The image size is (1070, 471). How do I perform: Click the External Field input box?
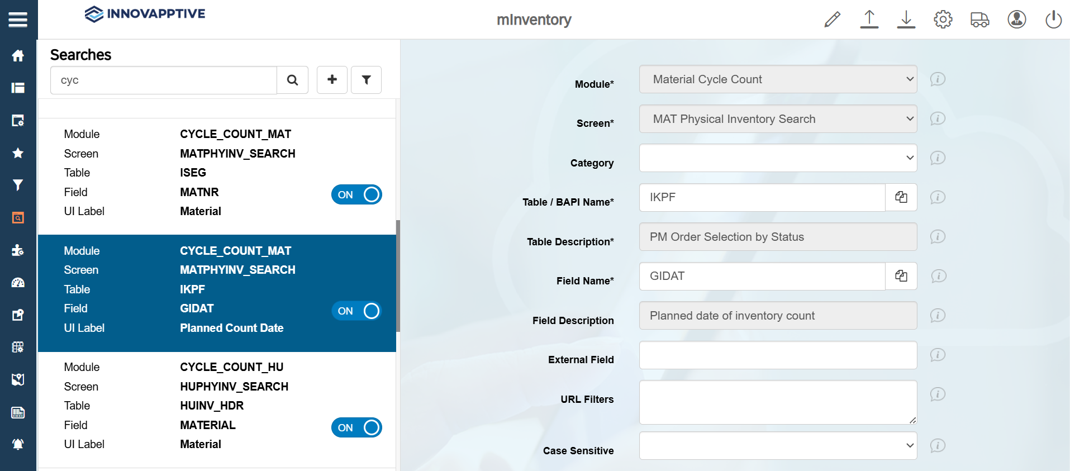[x=778, y=355]
